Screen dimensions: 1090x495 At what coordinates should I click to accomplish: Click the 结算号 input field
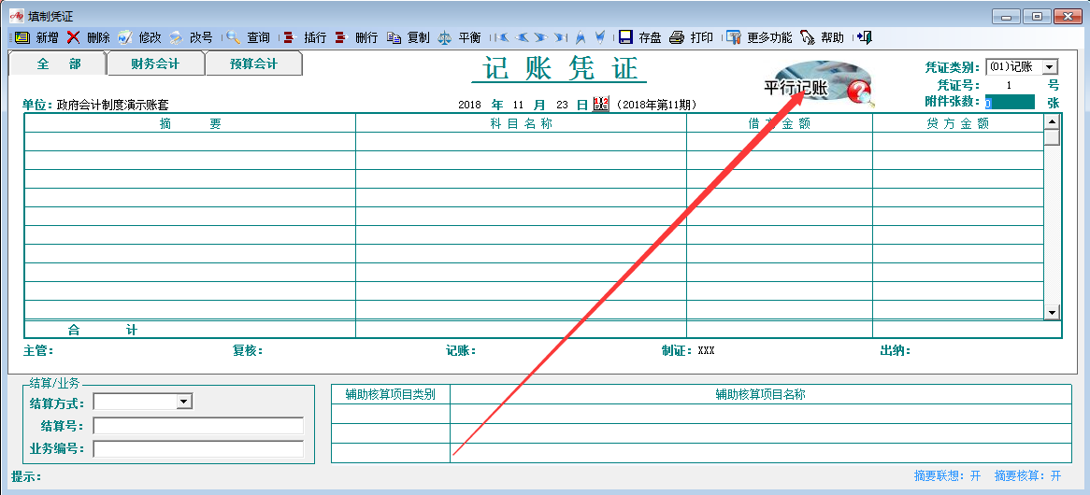point(198,426)
